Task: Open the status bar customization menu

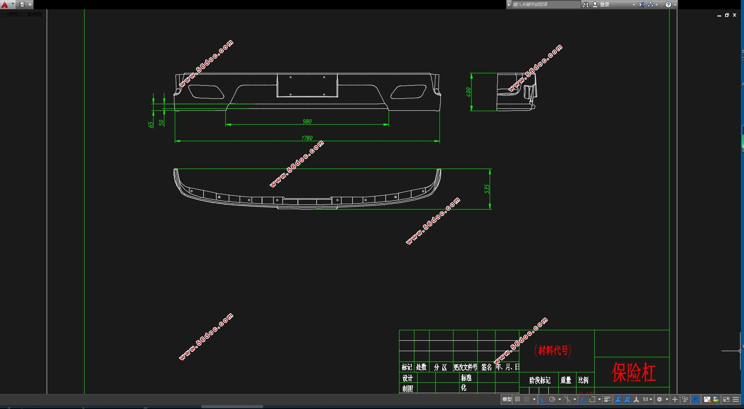Action: (x=736, y=399)
